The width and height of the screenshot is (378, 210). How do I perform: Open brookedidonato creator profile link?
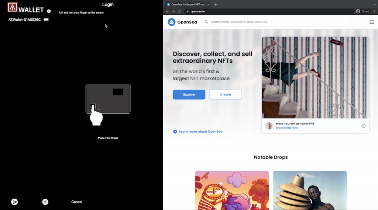[287, 128]
